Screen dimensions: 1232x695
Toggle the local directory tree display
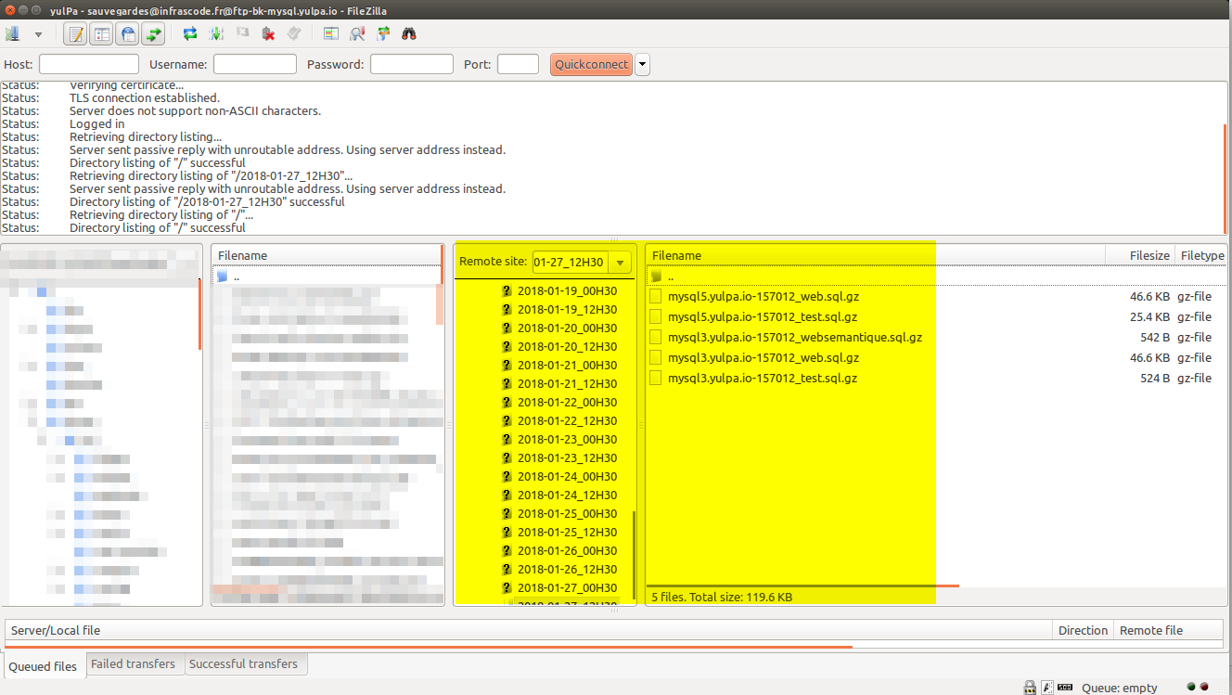[102, 34]
